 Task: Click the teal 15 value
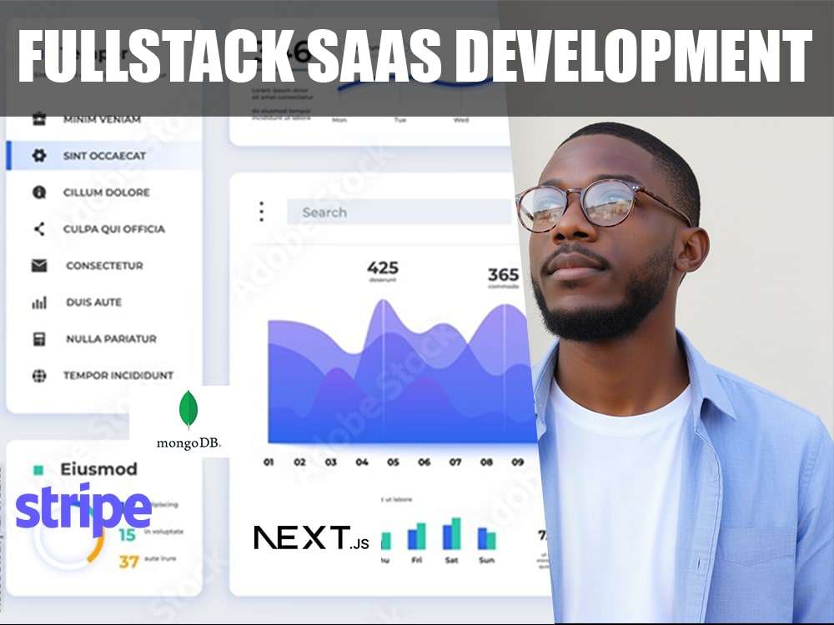point(127,535)
